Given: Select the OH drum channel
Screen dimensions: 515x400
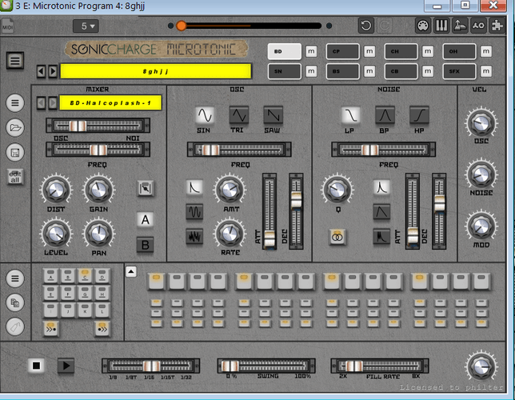Looking at the screenshot, I should tap(459, 51).
